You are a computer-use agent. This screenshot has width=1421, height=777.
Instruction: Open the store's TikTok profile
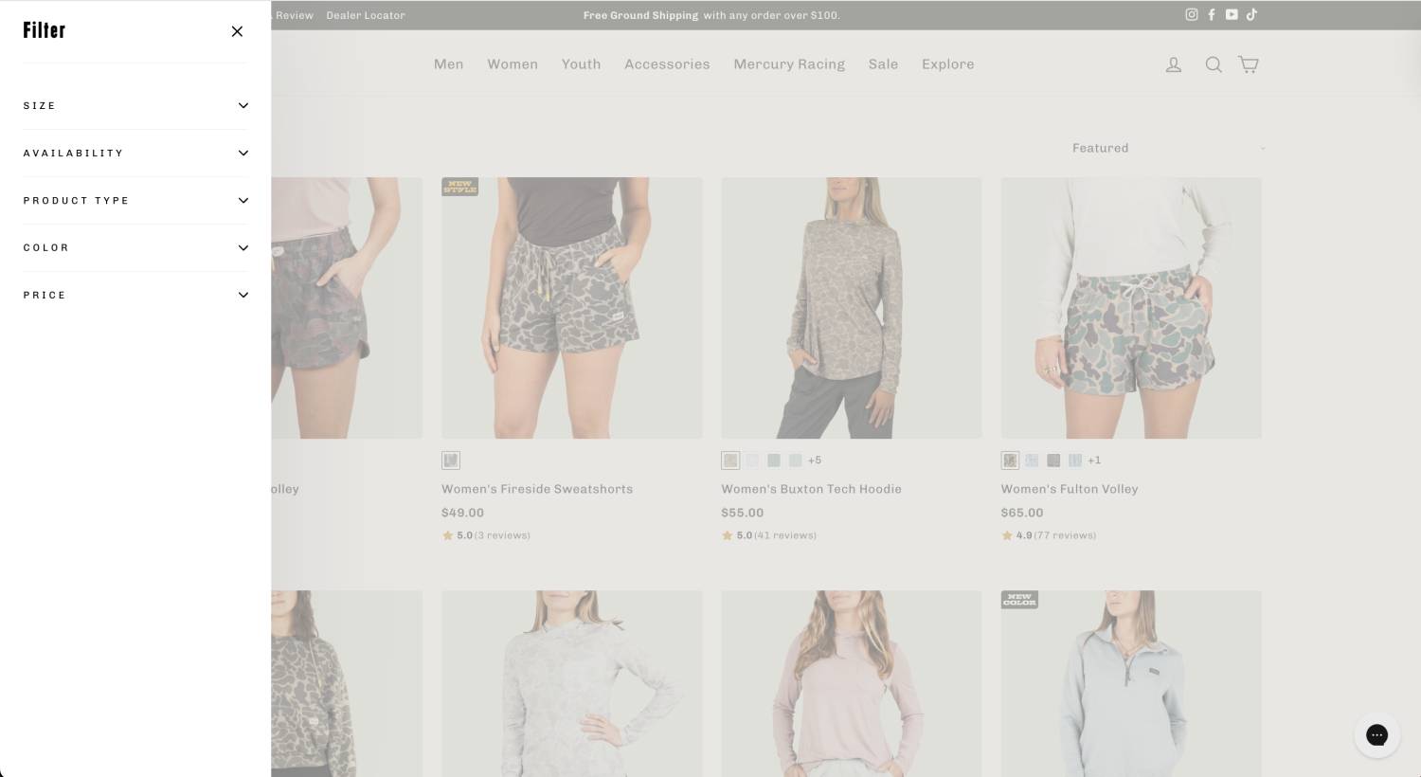(1251, 14)
